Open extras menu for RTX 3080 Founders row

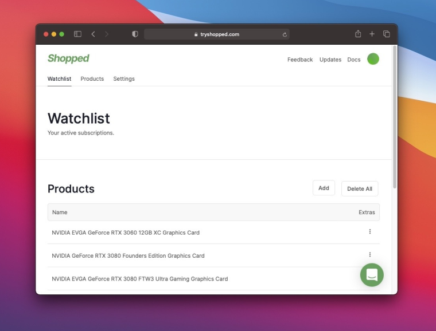point(370,254)
